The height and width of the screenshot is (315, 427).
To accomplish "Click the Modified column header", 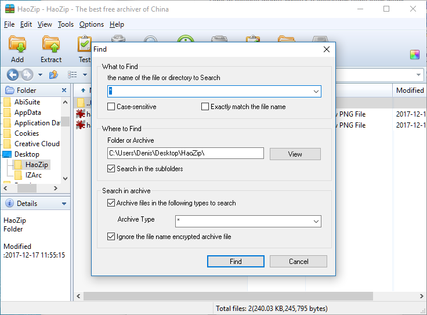I will (x=410, y=90).
